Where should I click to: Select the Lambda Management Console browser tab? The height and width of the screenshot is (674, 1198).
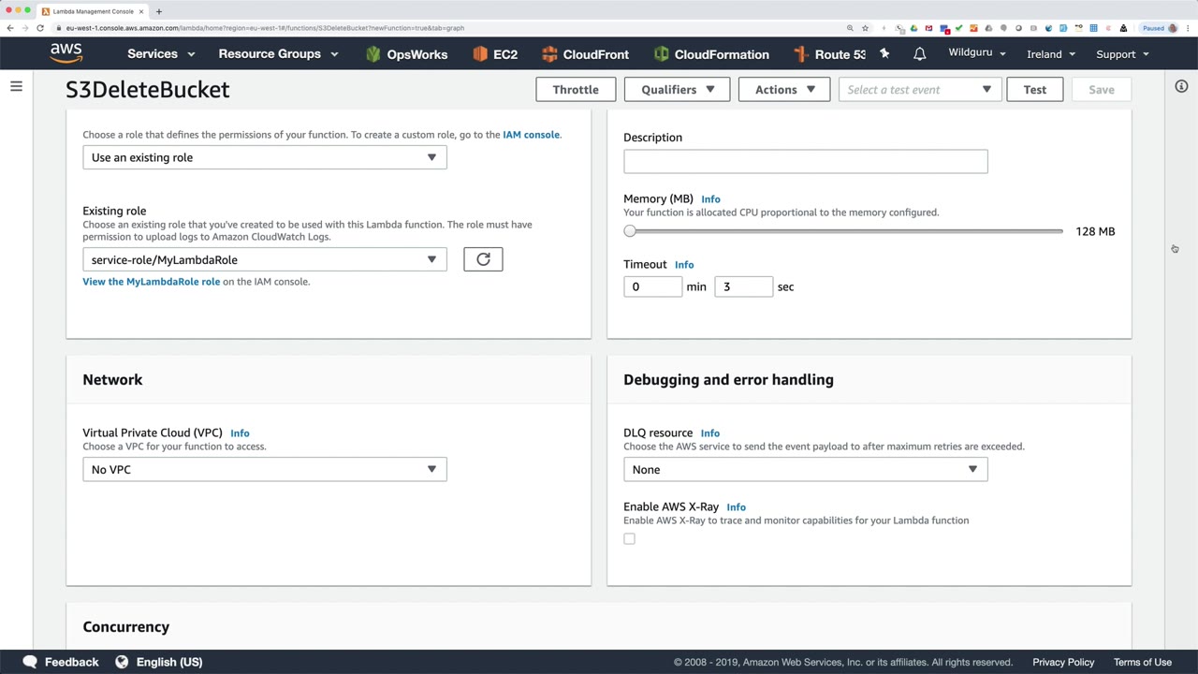(x=92, y=11)
